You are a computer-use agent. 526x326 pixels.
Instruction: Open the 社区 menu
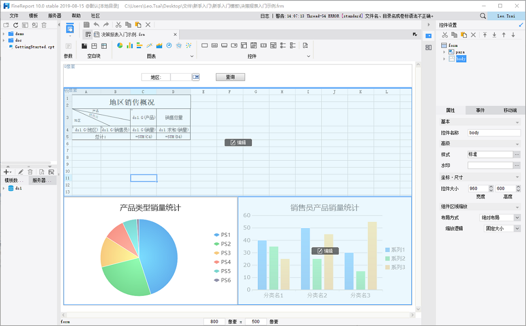tap(95, 16)
